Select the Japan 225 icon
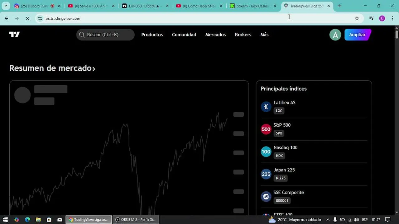 [266, 174]
